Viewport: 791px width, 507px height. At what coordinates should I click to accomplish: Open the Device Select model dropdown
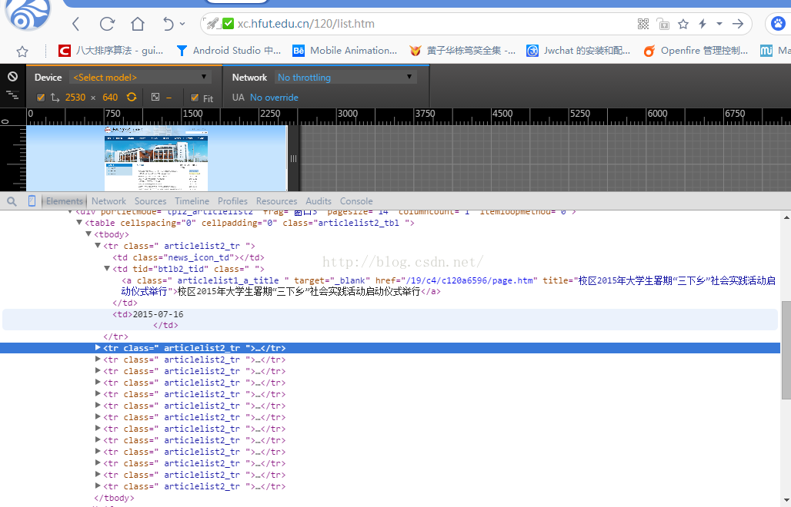click(x=140, y=77)
